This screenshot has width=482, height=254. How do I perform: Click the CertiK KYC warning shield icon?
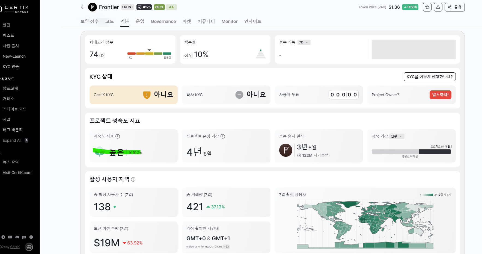pos(147,95)
